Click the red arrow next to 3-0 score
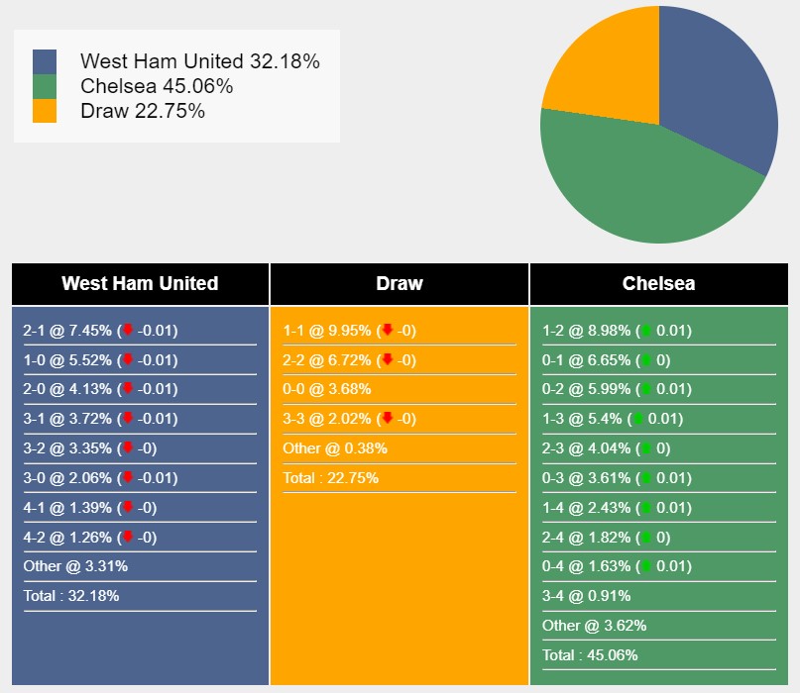Image resolution: width=800 pixels, height=693 pixels. 127,478
